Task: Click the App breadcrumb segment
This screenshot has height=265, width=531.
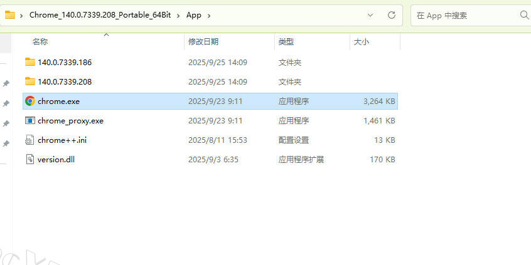Action: pos(194,14)
